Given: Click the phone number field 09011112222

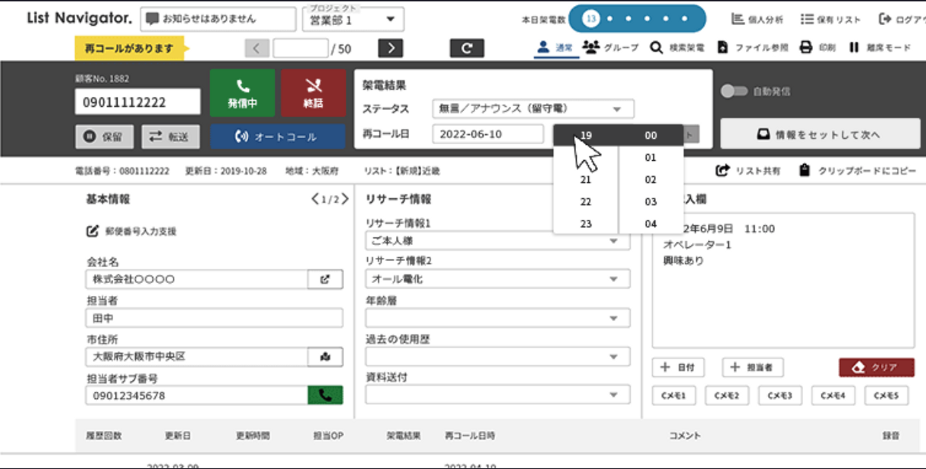Looking at the screenshot, I should pos(138,102).
